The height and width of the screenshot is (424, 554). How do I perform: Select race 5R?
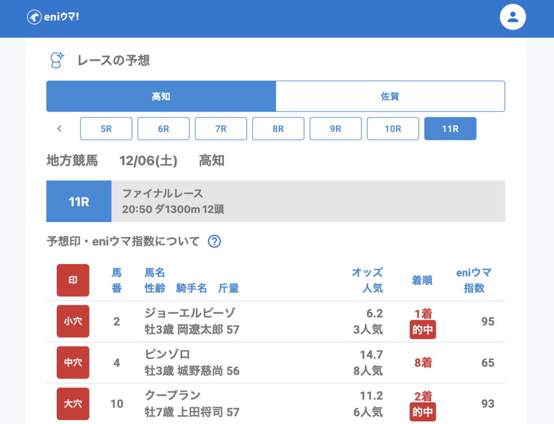(106, 129)
